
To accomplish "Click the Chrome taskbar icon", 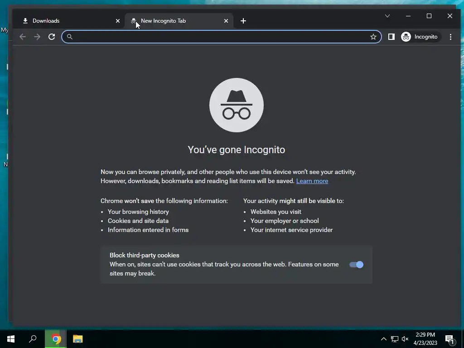I will (x=56, y=339).
